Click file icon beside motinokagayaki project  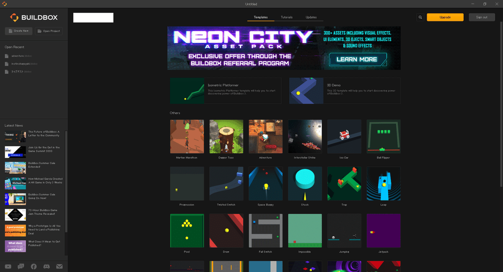7,64
